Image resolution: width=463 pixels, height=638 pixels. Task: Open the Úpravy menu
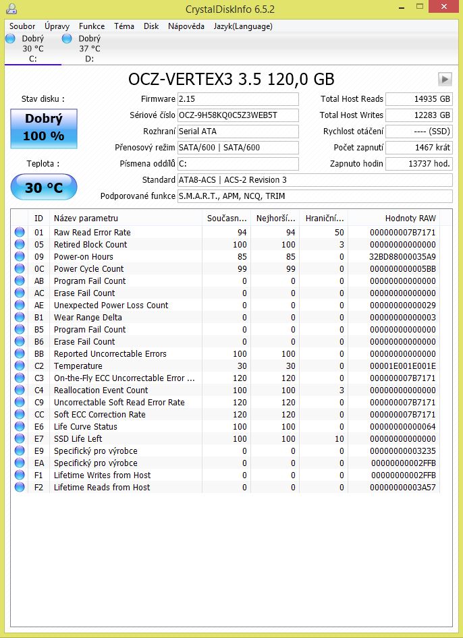[57, 26]
